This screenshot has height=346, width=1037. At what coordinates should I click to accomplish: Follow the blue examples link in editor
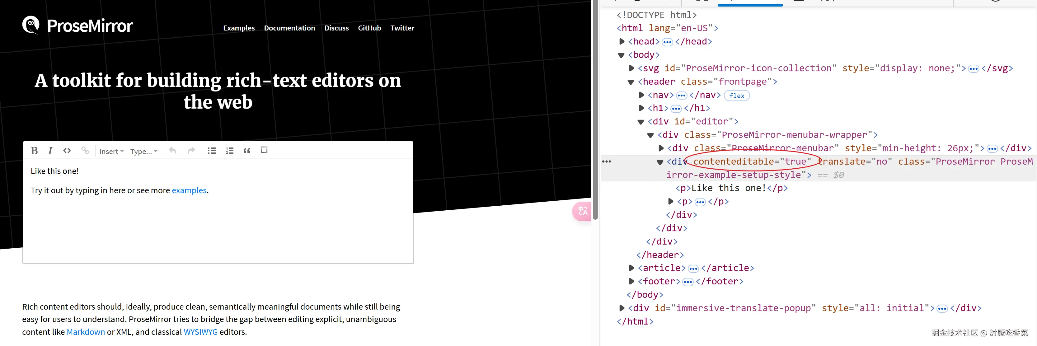click(189, 190)
